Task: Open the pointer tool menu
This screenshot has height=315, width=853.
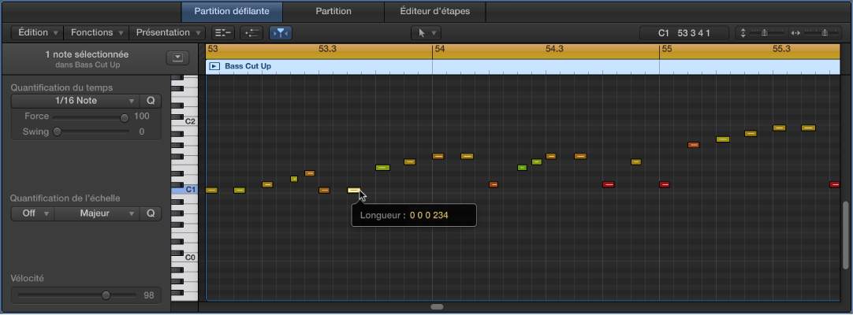Action: [x=426, y=33]
